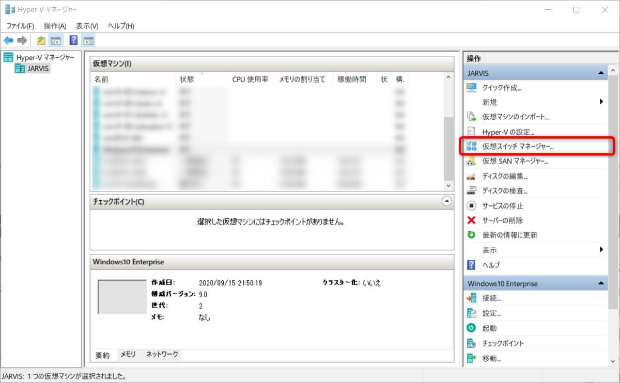Click the チェックポイント action icon
The width and height of the screenshot is (620, 383).
[471, 343]
